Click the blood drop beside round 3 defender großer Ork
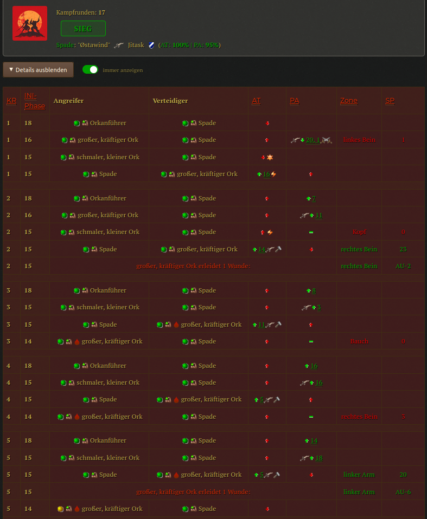 click(x=176, y=325)
